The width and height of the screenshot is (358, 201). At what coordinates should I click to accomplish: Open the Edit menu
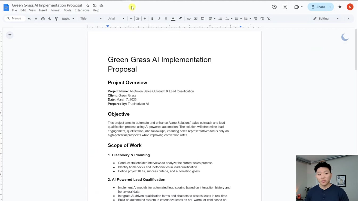[x=23, y=10]
